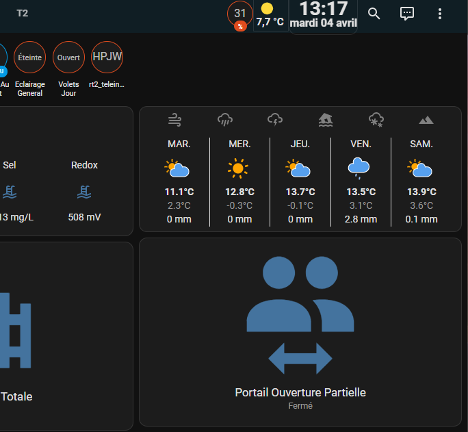Click the 3.6°C low temperature
The width and height of the screenshot is (468, 432).
421,205
